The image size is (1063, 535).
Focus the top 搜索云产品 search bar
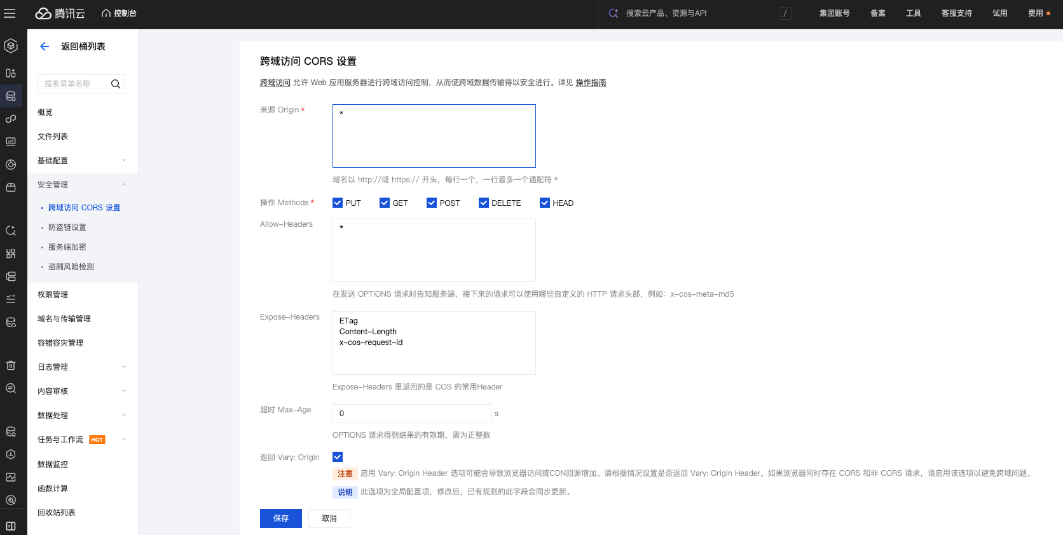[699, 13]
